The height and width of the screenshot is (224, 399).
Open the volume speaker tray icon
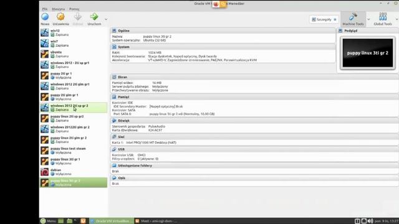(x=370, y=221)
